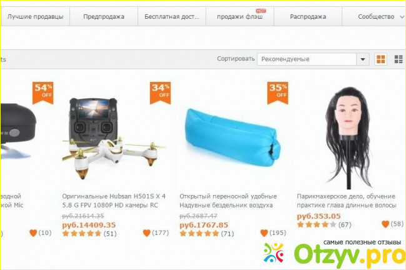Click the heart icon showing (10) likes
The image size is (406, 270).
[33, 233]
